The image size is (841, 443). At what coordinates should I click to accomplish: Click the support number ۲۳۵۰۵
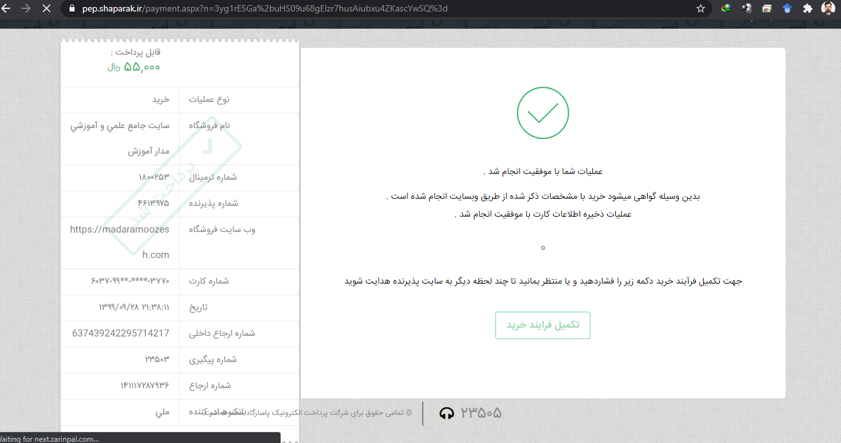[481, 413]
